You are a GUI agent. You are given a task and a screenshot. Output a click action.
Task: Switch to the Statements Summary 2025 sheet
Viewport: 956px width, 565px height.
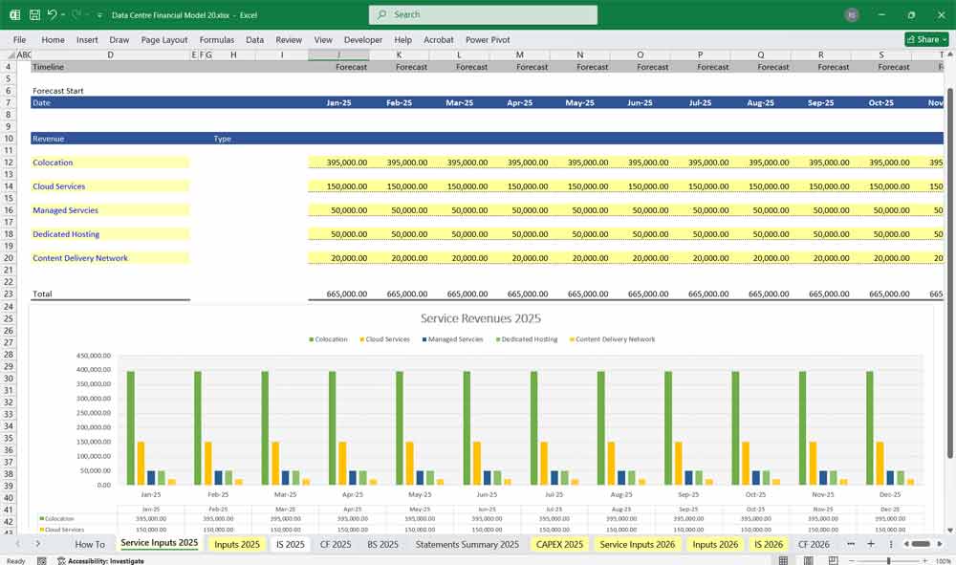(466, 544)
